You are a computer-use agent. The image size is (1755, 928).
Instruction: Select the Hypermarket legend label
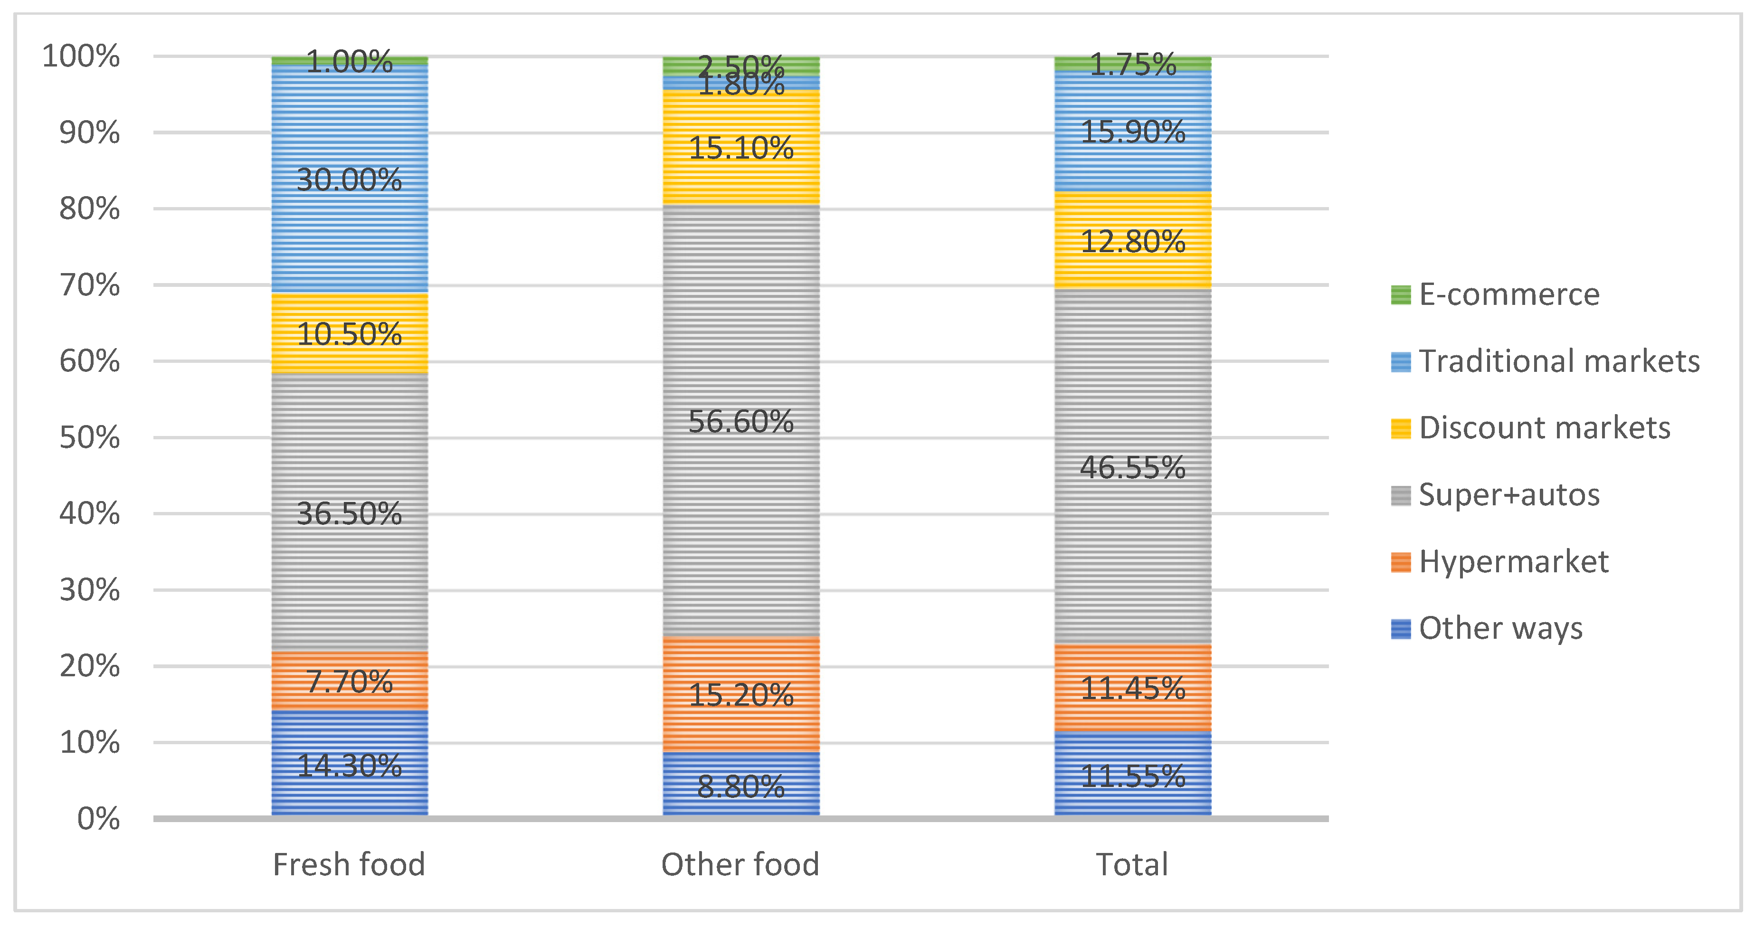pyautogui.click(x=1513, y=562)
